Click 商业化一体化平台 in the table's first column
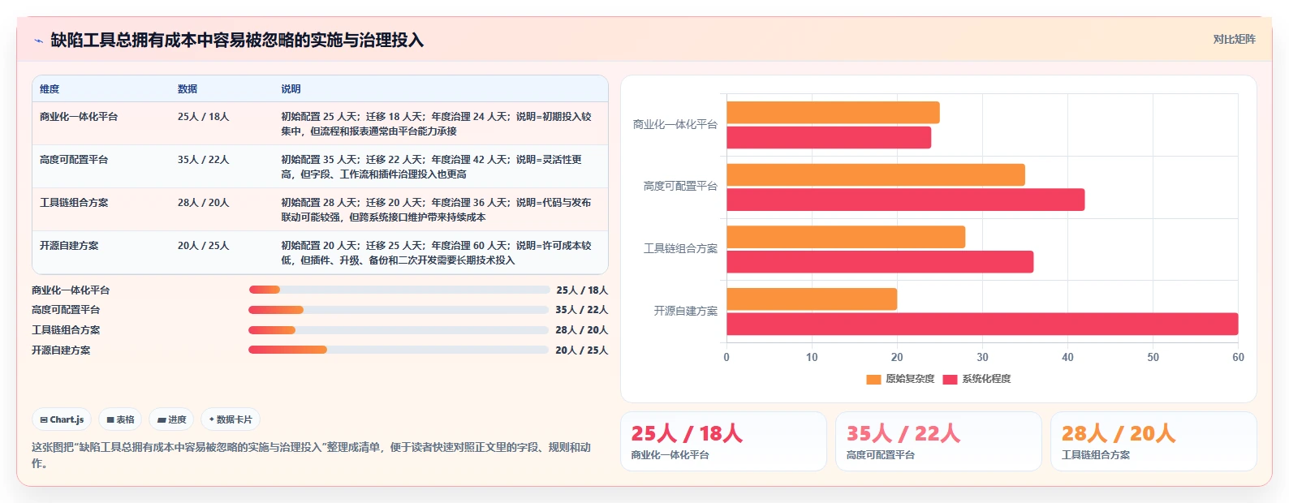1289x503 pixels. point(79,117)
